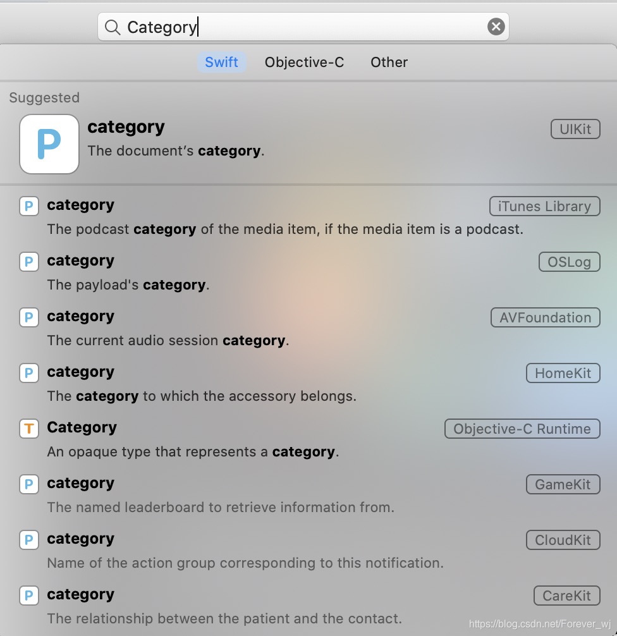Click P icon of AVFoundation category result
The image size is (617, 636).
click(x=29, y=317)
